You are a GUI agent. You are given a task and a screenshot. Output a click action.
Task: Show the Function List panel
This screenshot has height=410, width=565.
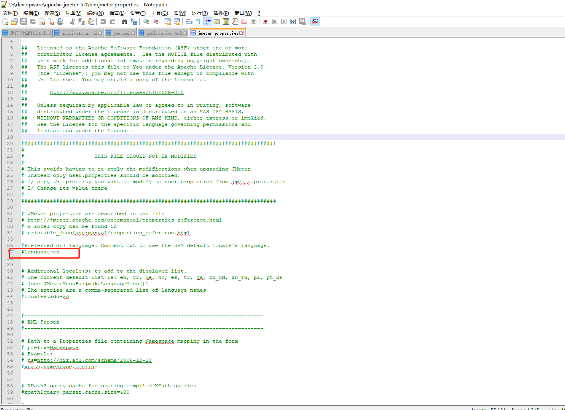click(235, 22)
